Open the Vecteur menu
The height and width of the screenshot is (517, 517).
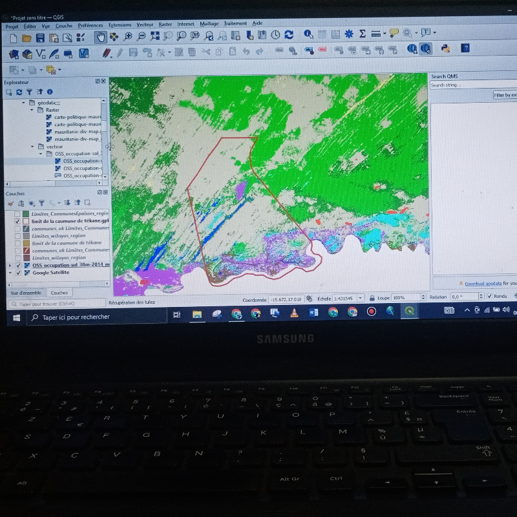click(145, 25)
